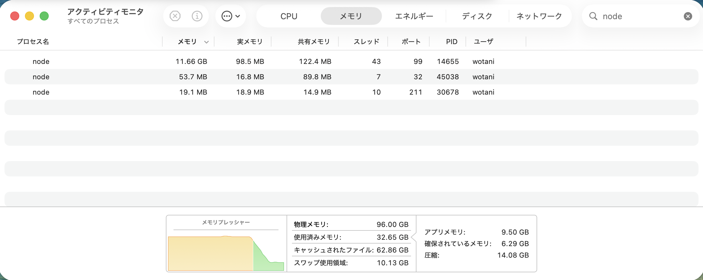Sort processes by PID column
The height and width of the screenshot is (280, 703).
tap(451, 42)
